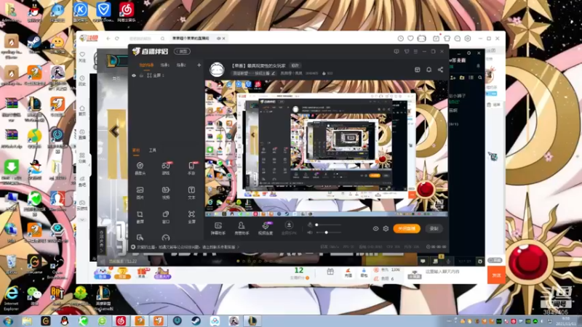Switch to the 场景2 tab
Image resolution: width=582 pixels, height=327 pixels.
coord(181,65)
